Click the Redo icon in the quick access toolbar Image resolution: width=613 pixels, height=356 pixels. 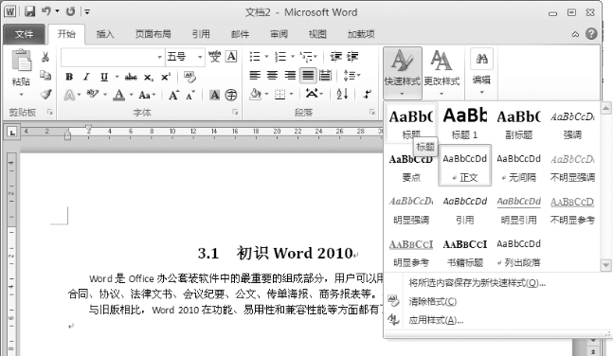click(x=70, y=11)
